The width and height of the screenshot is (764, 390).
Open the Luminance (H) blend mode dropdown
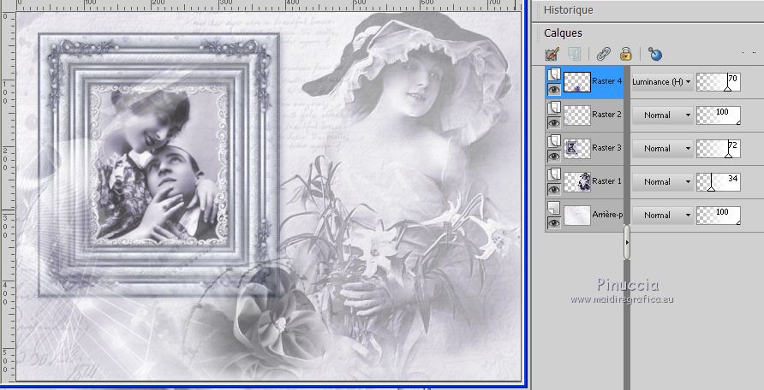coord(662,82)
